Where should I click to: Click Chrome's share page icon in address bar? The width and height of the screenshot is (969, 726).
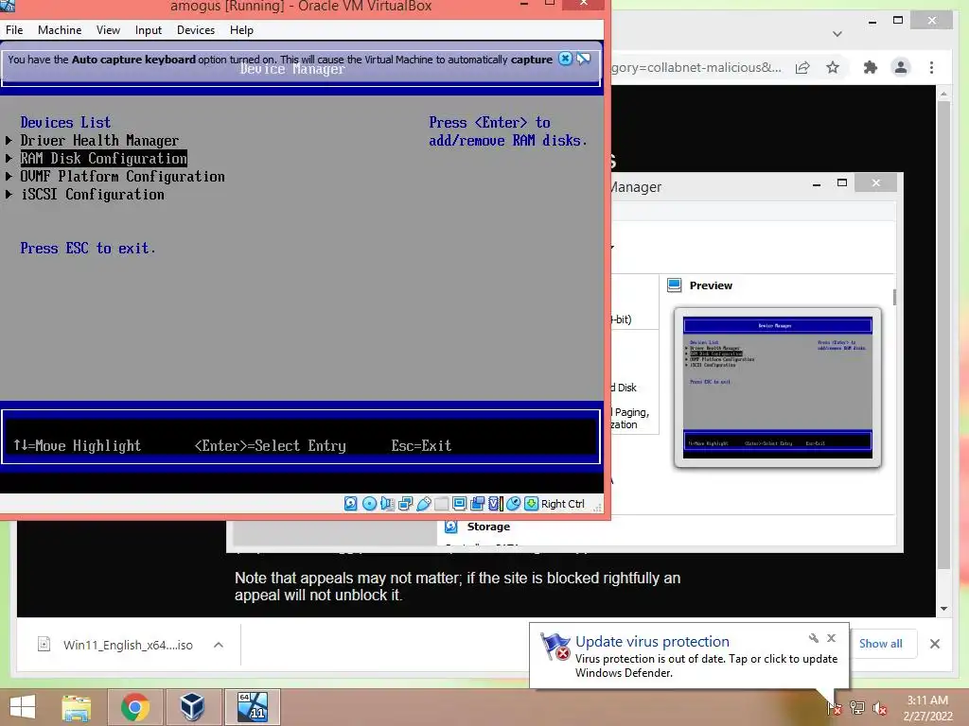click(x=802, y=67)
